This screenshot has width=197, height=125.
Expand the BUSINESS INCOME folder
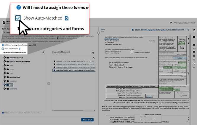pyautogui.click(x=4, y=57)
